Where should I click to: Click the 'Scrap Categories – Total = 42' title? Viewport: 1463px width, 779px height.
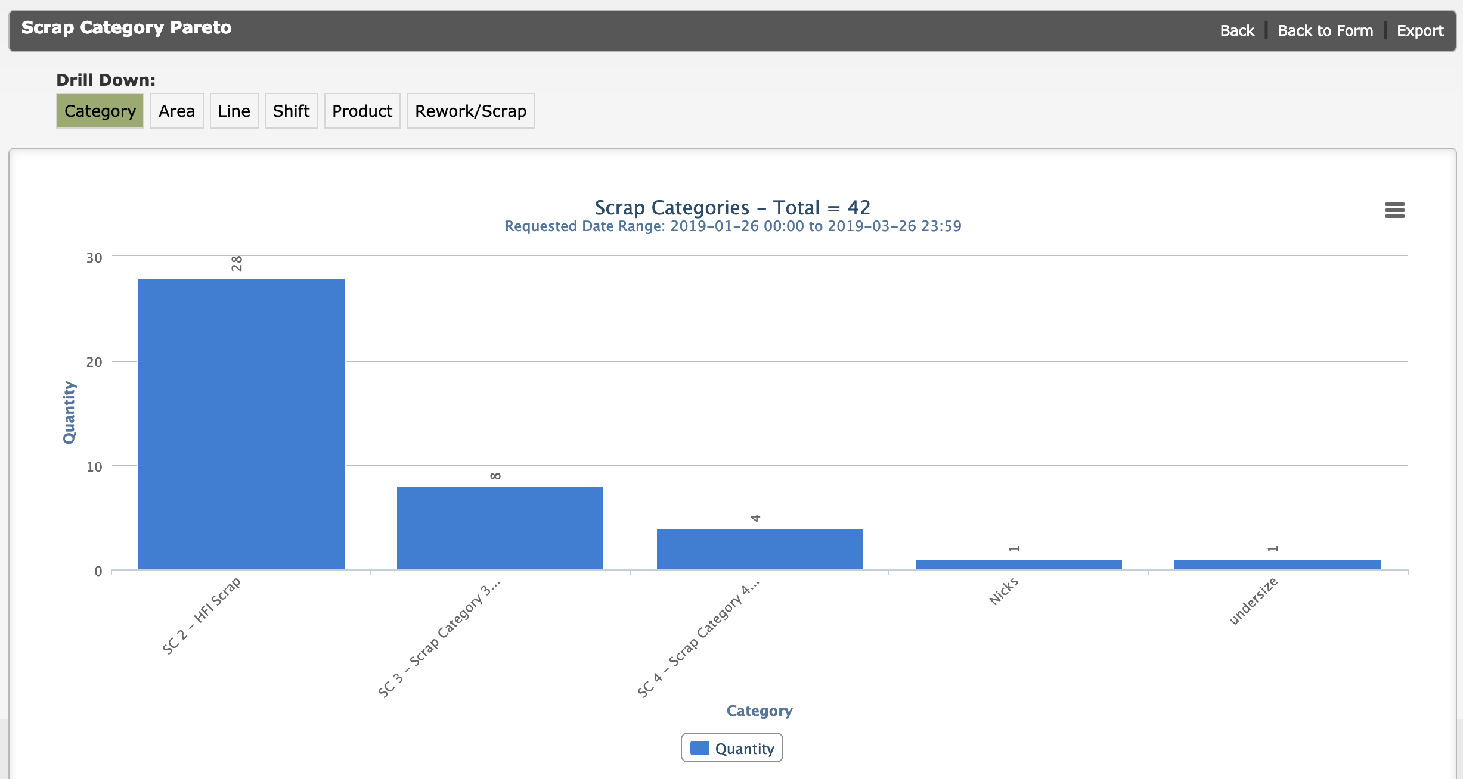(732, 207)
